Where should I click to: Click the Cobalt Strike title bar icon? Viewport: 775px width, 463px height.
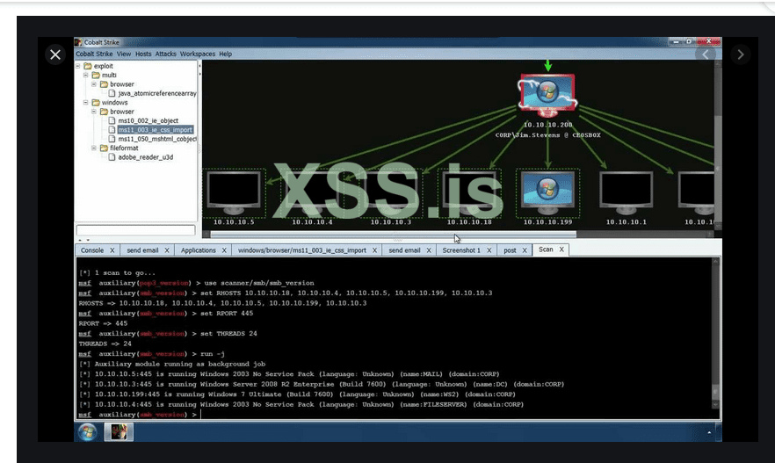[x=78, y=42]
